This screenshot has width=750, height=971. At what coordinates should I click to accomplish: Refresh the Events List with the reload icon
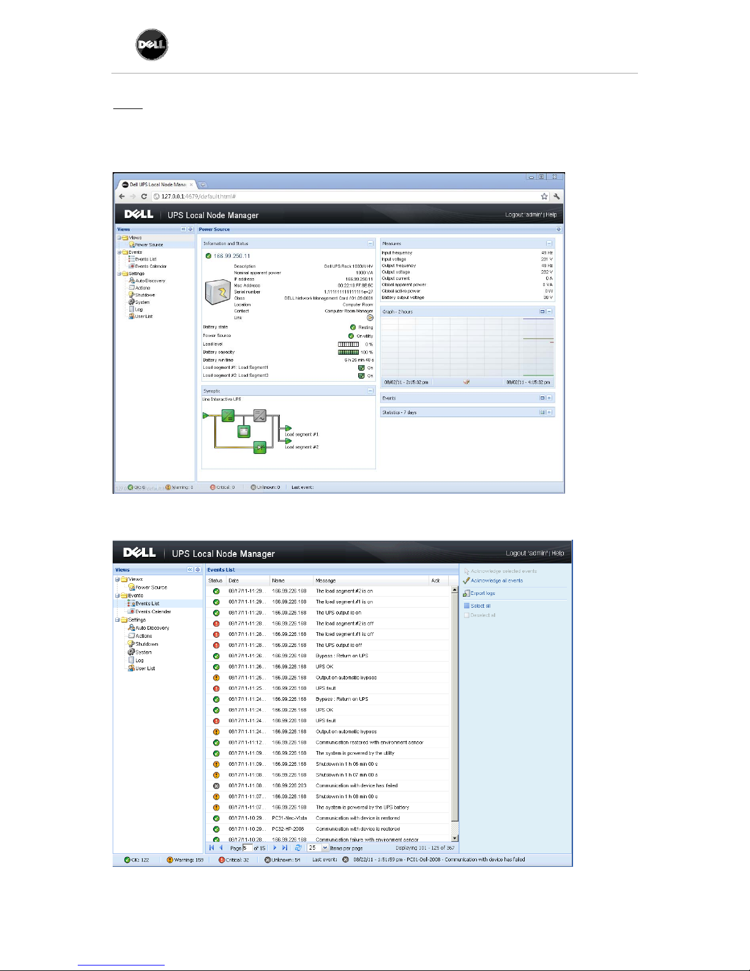(298, 848)
